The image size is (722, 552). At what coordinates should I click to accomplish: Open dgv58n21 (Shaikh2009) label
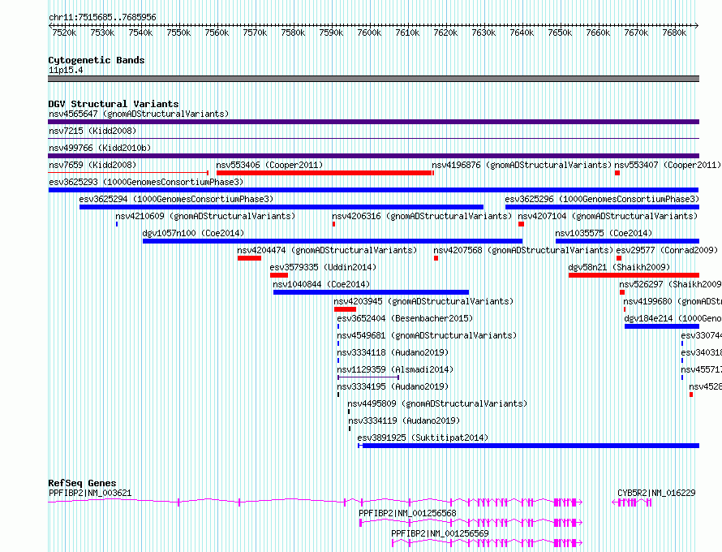[x=619, y=267]
